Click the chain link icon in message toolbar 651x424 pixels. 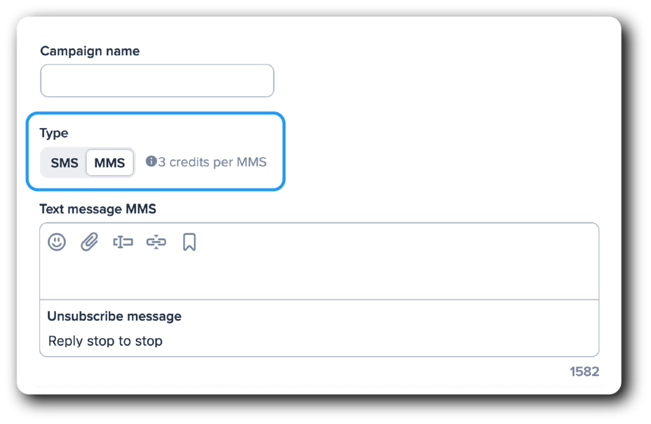[156, 241]
